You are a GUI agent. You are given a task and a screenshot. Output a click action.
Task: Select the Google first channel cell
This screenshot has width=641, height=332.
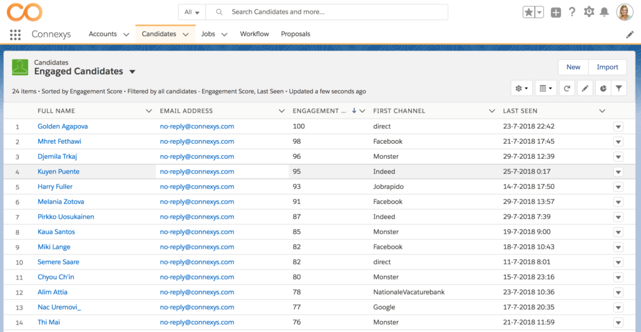coord(384,307)
